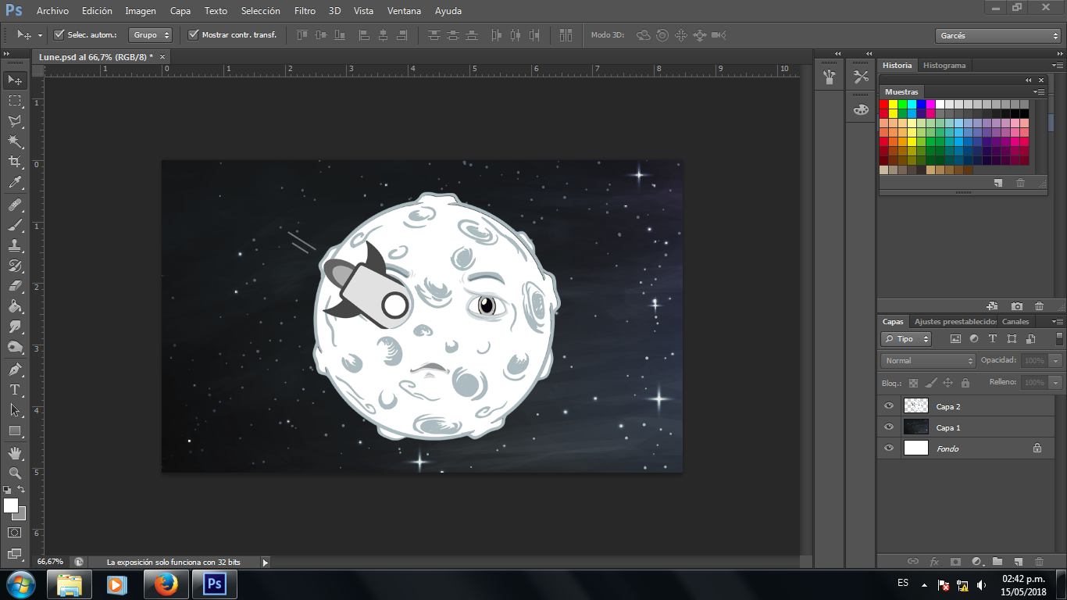Expand status bar info arrow
The image size is (1067, 600).
[265, 562]
